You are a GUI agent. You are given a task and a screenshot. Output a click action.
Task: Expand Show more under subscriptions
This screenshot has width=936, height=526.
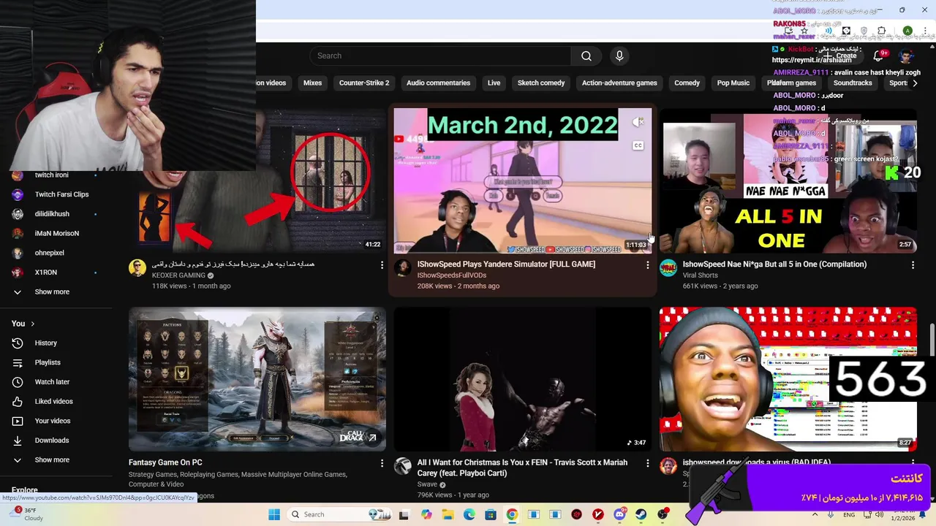52,292
